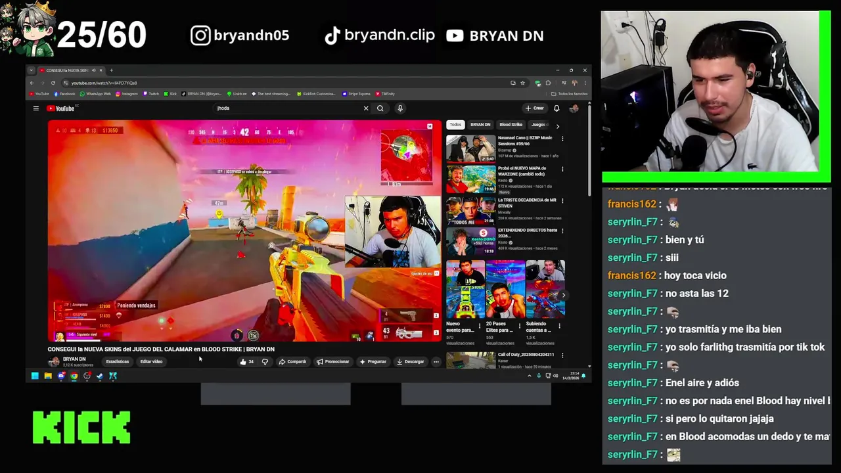Open the Facebook bookmark

click(65, 94)
